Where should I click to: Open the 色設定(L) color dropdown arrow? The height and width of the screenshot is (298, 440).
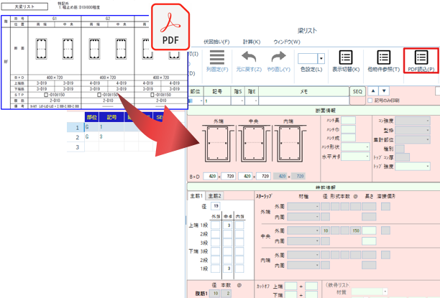click(321, 59)
